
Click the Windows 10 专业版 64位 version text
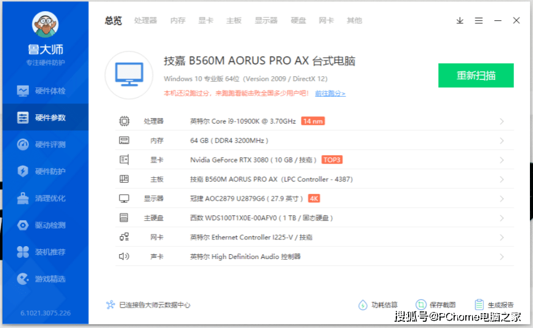(x=246, y=79)
